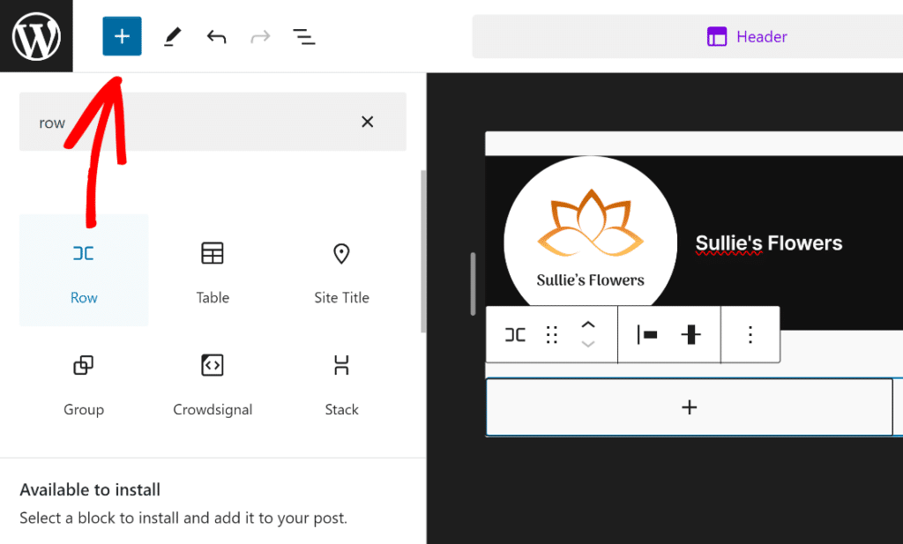
Task: Select the Group block
Action: [84, 384]
